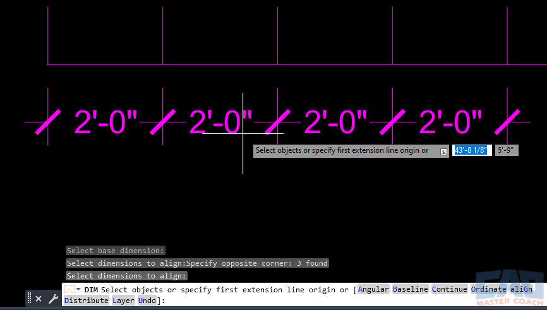Choose the Angular command option

[373, 289]
